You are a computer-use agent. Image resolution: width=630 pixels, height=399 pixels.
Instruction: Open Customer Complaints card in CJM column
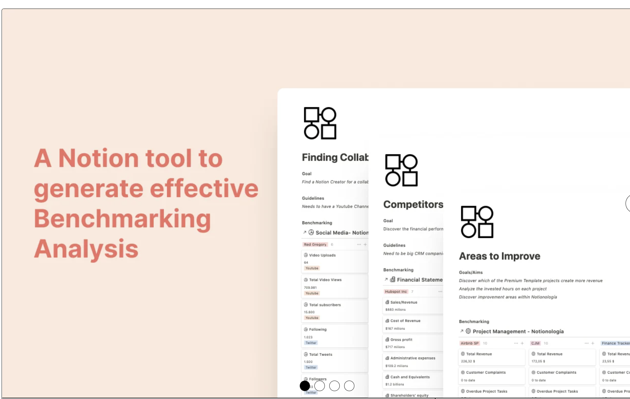[x=562, y=376]
